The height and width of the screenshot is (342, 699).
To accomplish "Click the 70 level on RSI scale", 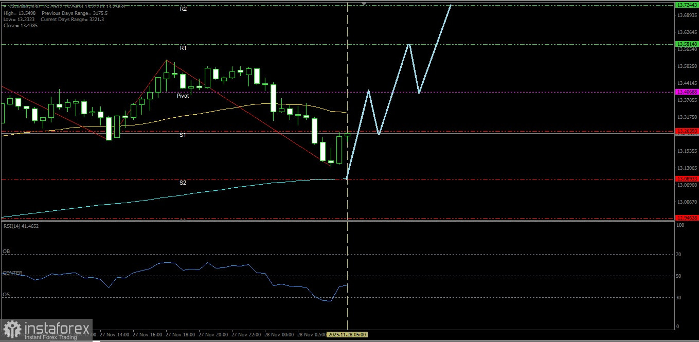I will click(679, 255).
